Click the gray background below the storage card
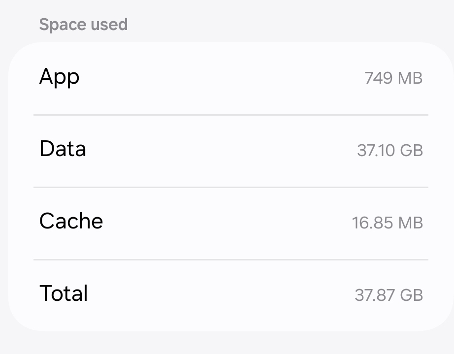This screenshot has width=454, height=354. point(227,344)
